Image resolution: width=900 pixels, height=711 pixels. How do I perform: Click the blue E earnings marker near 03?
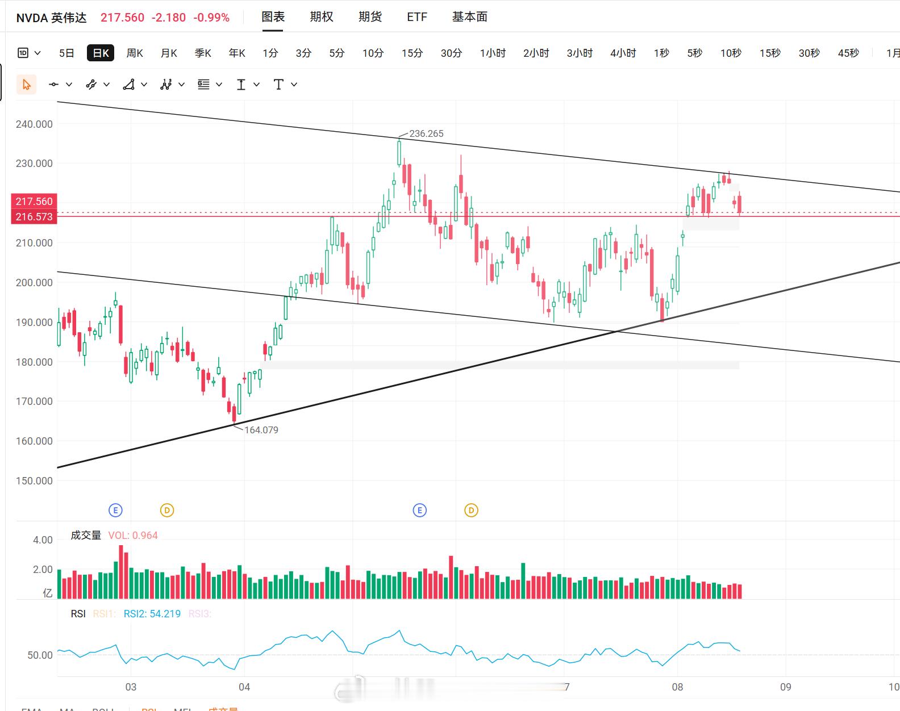115,510
